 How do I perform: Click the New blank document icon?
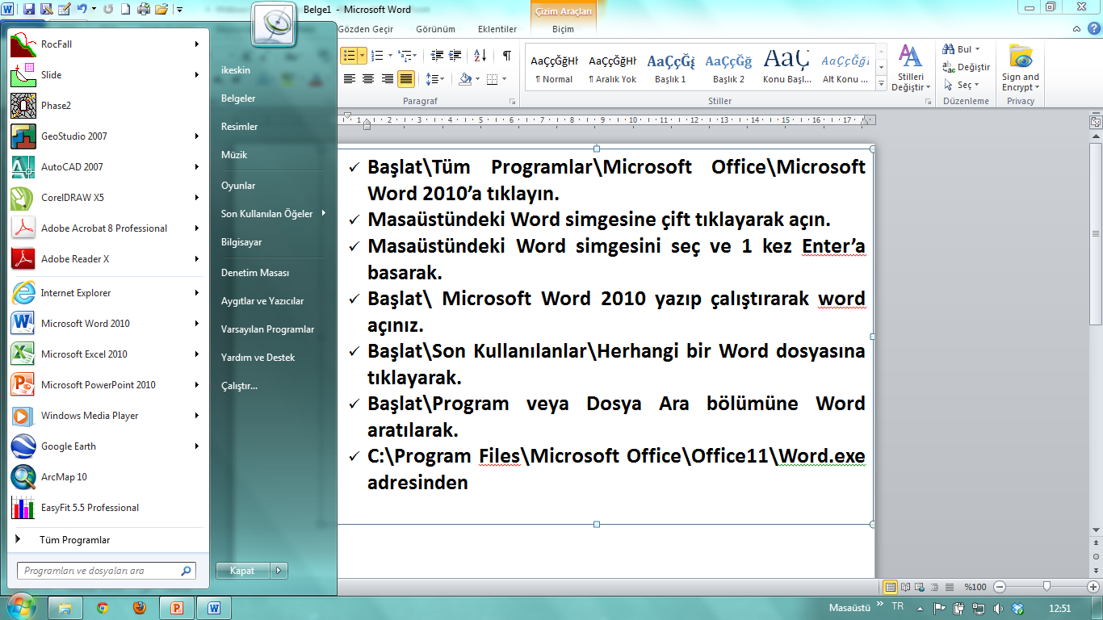125,10
